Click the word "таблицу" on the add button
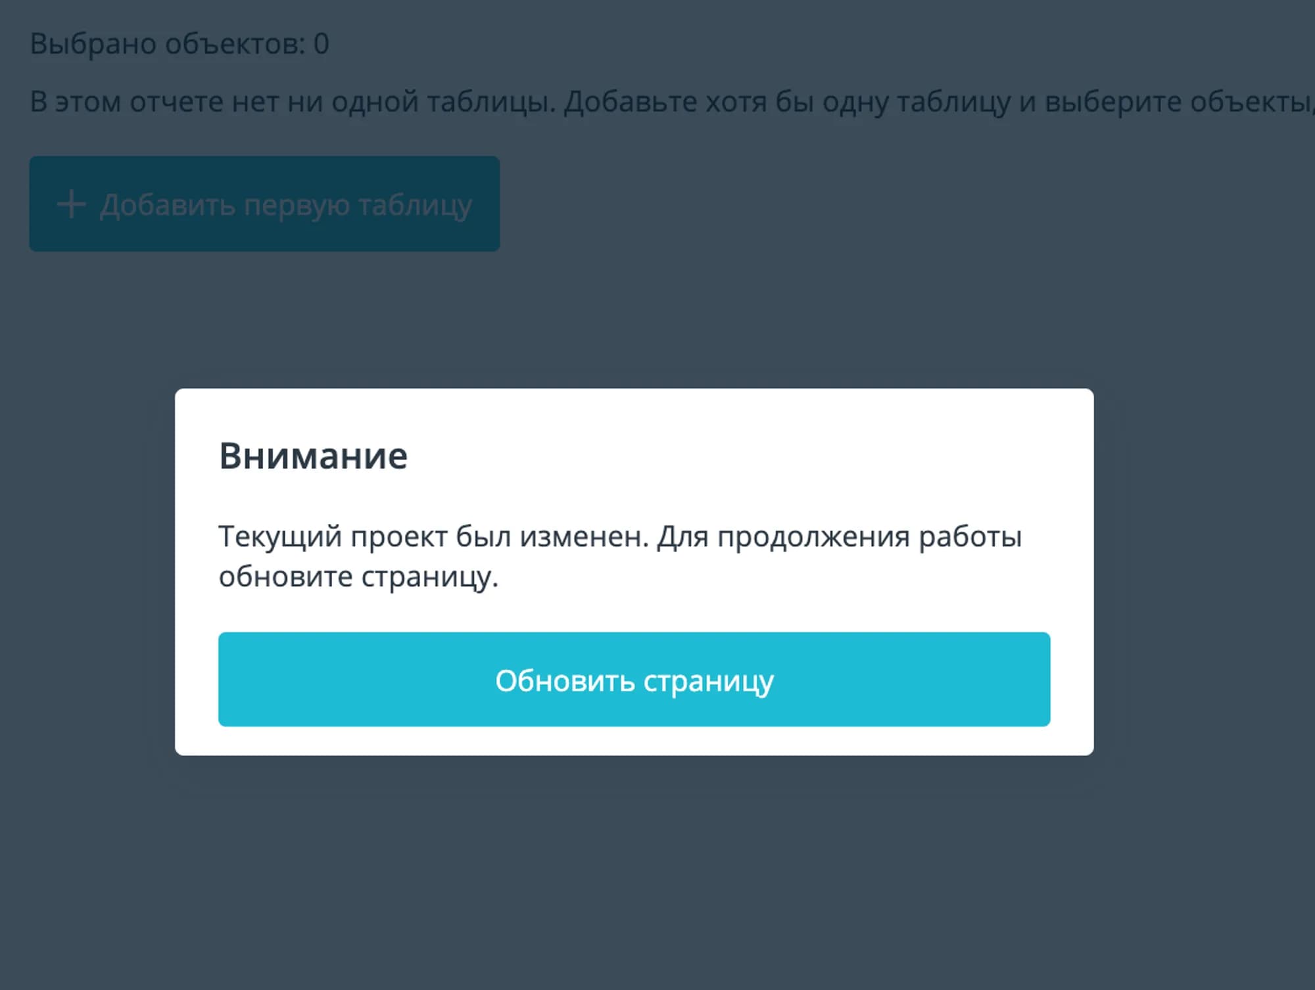 [x=415, y=204]
